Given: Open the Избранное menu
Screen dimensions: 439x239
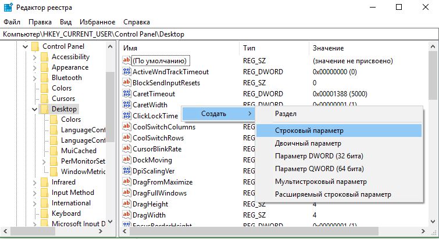Looking at the screenshot, I should click(98, 22).
